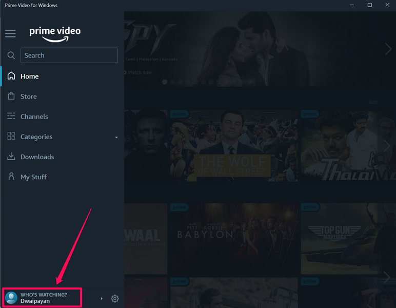The width and height of the screenshot is (396, 308).
Task: Click the Store shopping bag icon
Action: click(11, 96)
